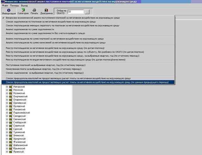Click the folder icon beside Орловский

(x=11, y=106)
